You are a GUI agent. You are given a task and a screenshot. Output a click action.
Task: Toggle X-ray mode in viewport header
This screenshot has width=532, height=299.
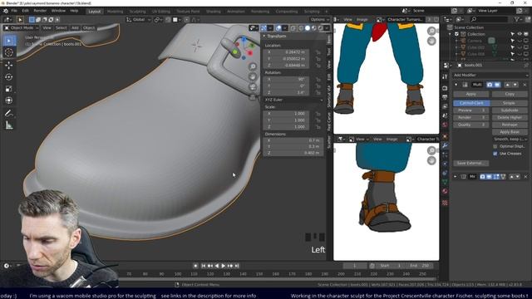click(293, 28)
